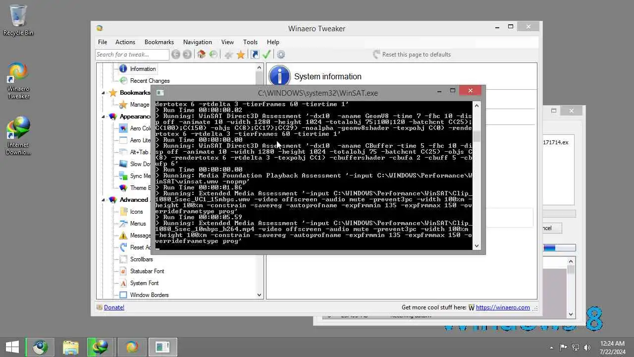Collapse the Advanced Appearance tree node
This screenshot has width=634, height=357.
pyautogui.click(x=104, y=200)
